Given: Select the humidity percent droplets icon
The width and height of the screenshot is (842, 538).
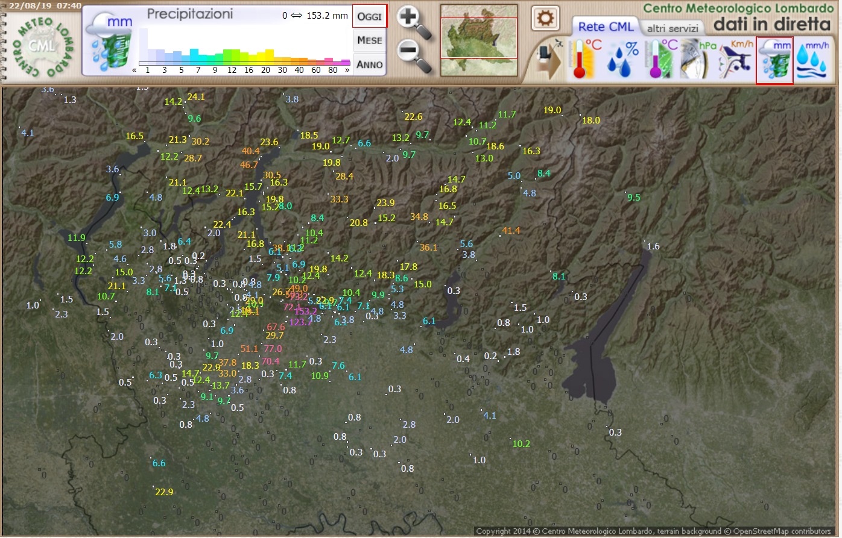Looking at the screenshot, I should 622,60.
